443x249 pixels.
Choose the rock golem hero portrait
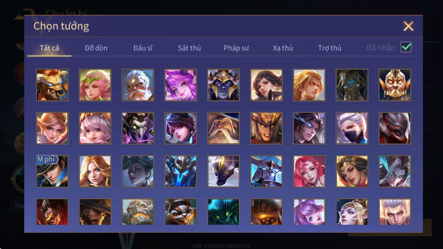(x=138, y=212)
